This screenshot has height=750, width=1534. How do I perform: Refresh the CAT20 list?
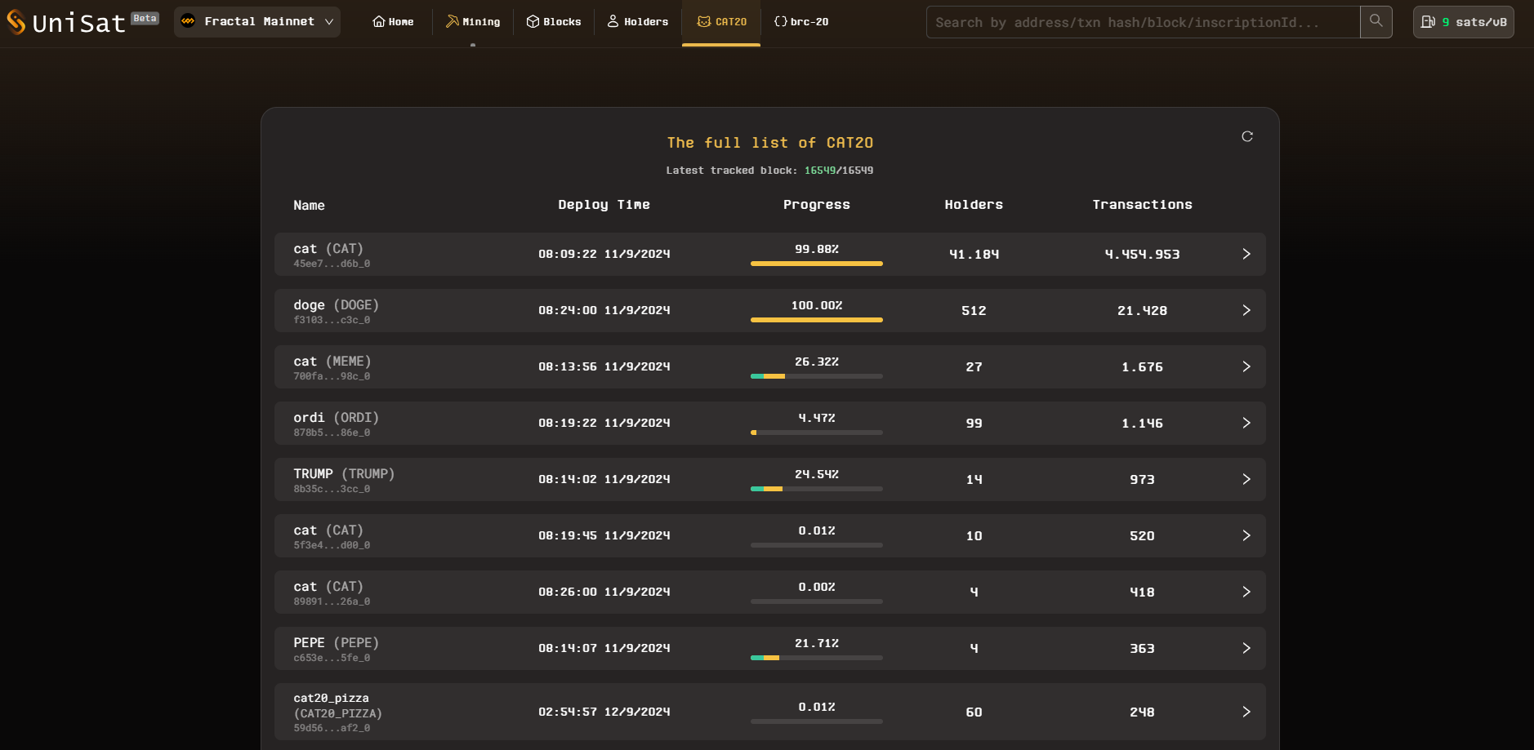(1247, 136)
